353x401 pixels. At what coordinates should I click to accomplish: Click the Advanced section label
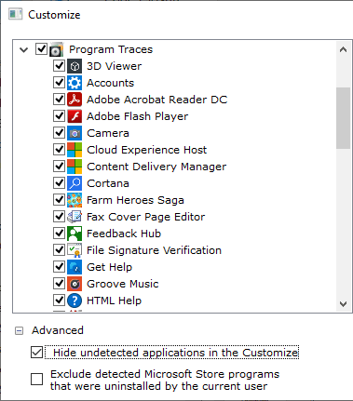[58, 330]
